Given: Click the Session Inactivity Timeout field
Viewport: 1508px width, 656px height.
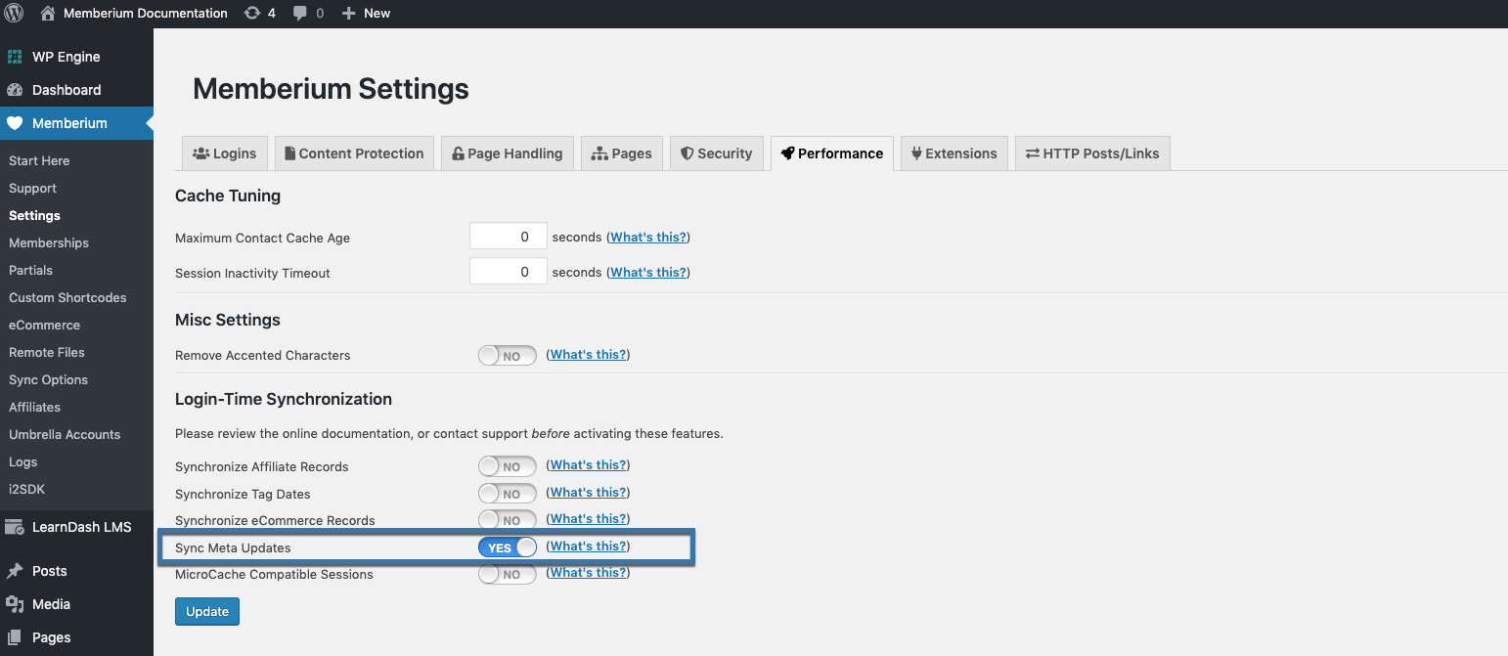Looking at the screenshot, I should coord(509,272).
